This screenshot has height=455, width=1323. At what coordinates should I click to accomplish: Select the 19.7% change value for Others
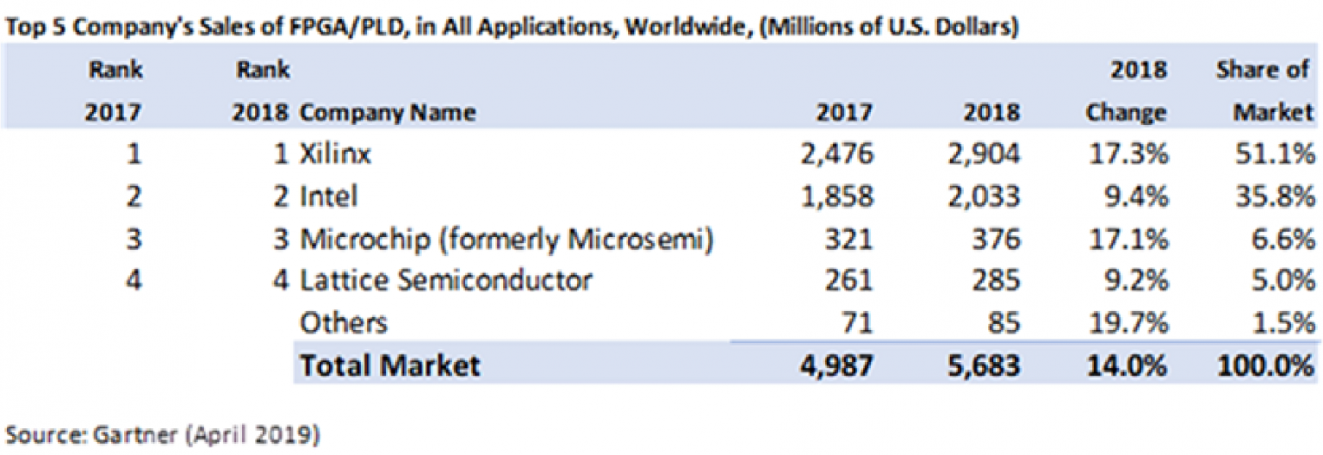1127,322
